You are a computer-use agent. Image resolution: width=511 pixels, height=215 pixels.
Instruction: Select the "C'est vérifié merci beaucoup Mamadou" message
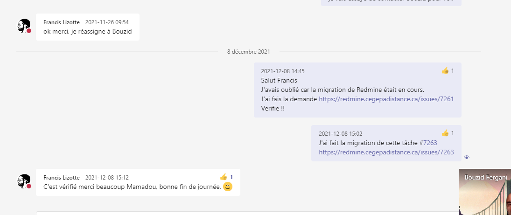point(132,187)
